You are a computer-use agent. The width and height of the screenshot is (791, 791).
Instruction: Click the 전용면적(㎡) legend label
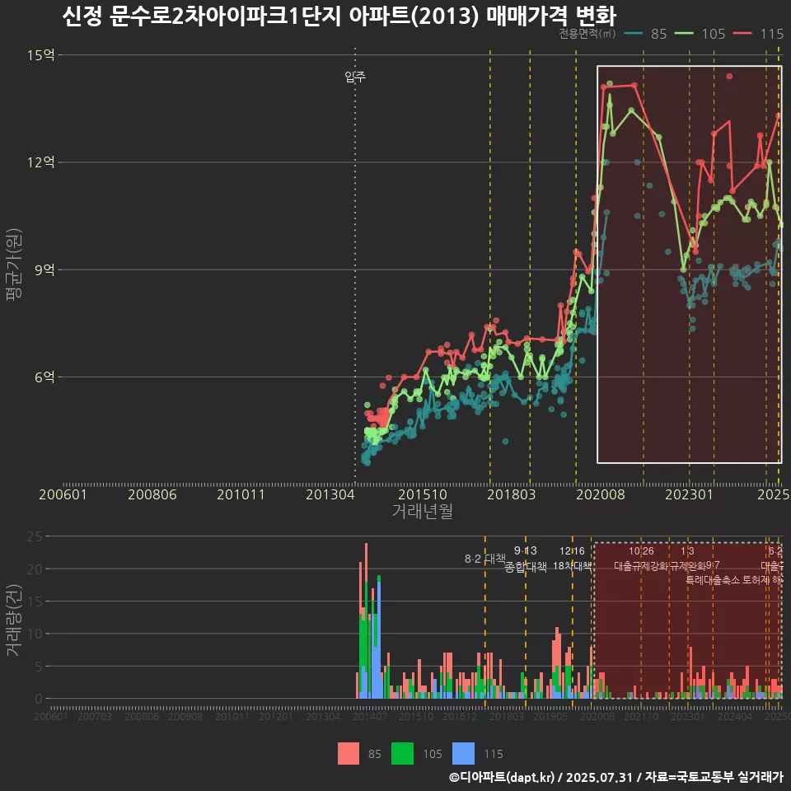[587, 33]
